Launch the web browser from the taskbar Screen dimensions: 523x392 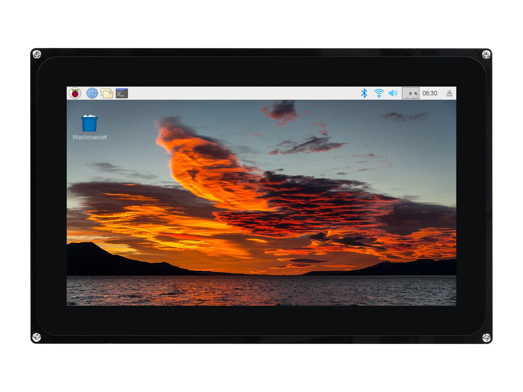pos(92,93)
